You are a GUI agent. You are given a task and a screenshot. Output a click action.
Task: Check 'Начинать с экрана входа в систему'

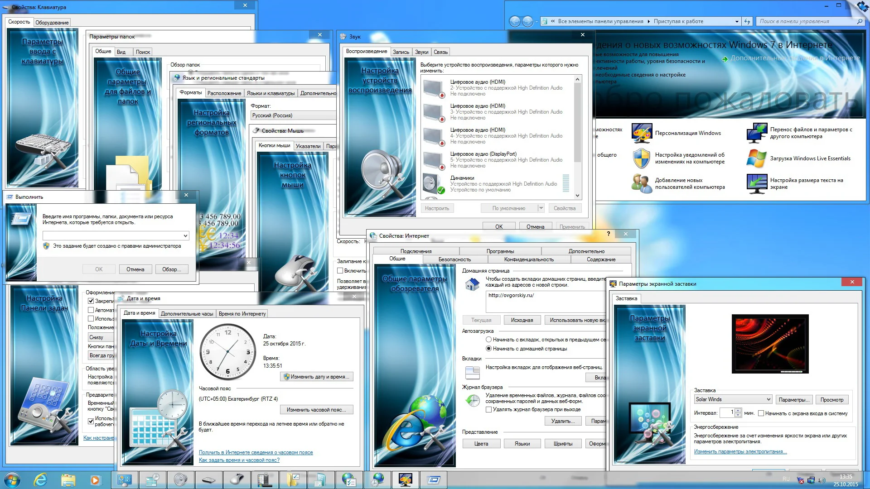(761, 413)
